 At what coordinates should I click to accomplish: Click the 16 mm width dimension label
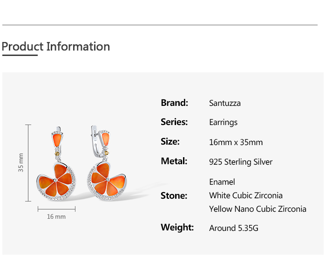pos(56,217)
